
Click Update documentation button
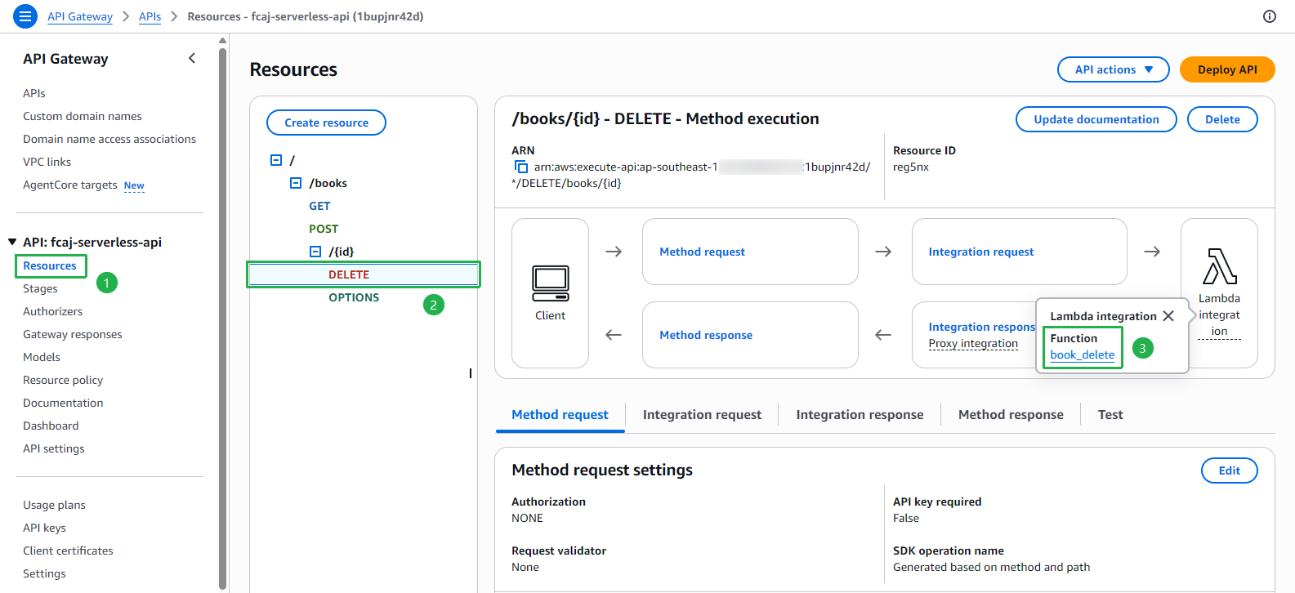(x=1096, y=119)
